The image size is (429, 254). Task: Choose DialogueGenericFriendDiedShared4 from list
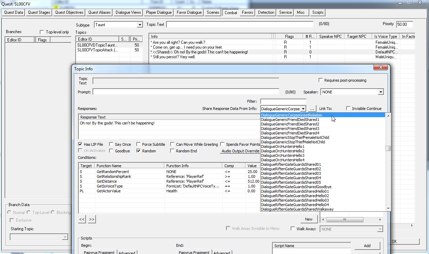(x=323, y=133)
